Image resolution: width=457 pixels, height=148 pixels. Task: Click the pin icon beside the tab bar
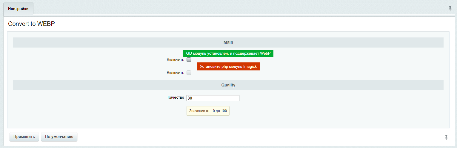450,9
